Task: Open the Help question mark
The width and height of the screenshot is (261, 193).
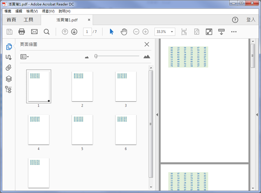Action: pos(235,20)
